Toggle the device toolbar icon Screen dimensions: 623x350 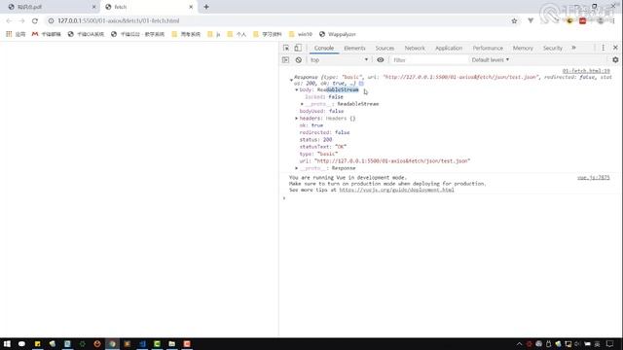pos(298,48)
